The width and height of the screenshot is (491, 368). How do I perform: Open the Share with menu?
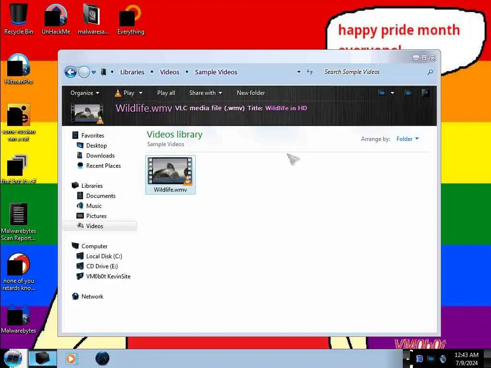205,93
